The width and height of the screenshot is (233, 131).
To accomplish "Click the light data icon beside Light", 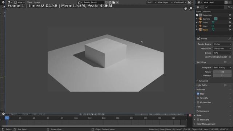I will pyautogui.click(x=213, y=26).
